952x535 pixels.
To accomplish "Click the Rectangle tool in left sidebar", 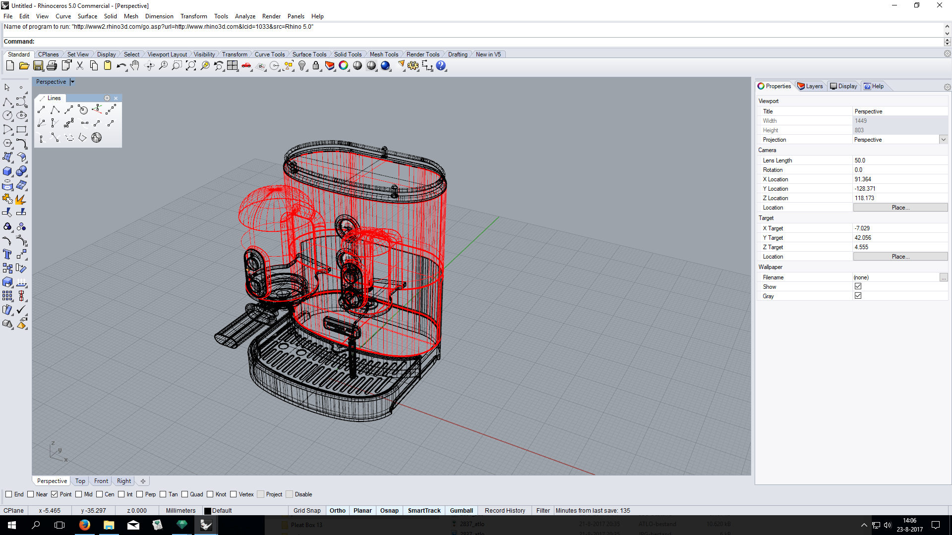I will pyautogui.click(x=21, y=129).
